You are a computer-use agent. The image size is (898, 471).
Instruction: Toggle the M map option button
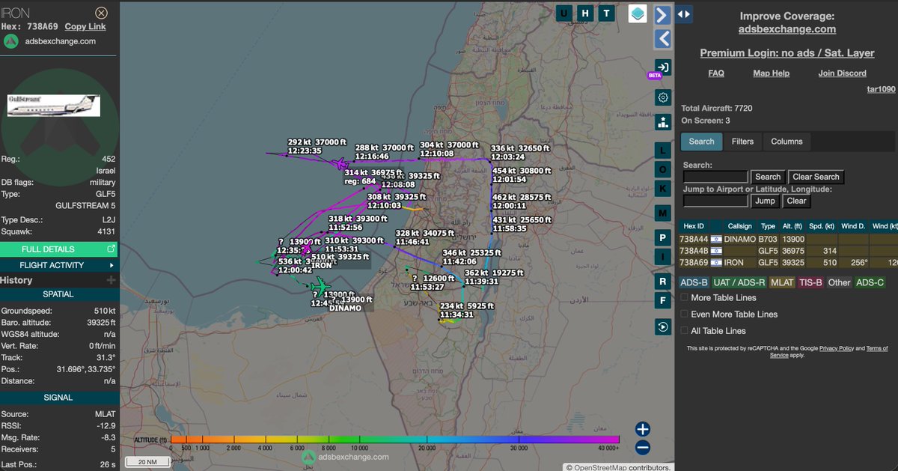tap(662, 214)
